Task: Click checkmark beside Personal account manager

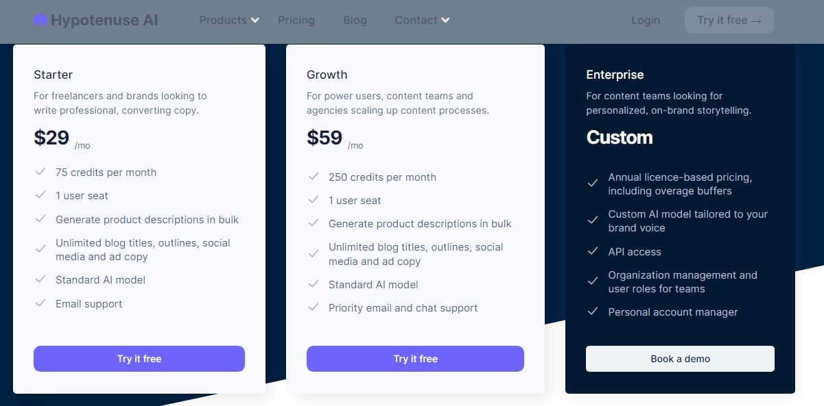Action: pos(593,312)
